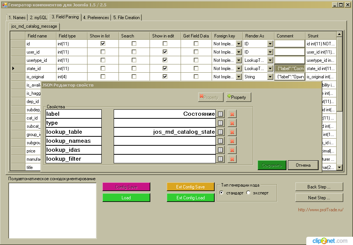Screen dimensions: 353x245
Task: Click the grid editor icon for label property
Action: point(221,114)
